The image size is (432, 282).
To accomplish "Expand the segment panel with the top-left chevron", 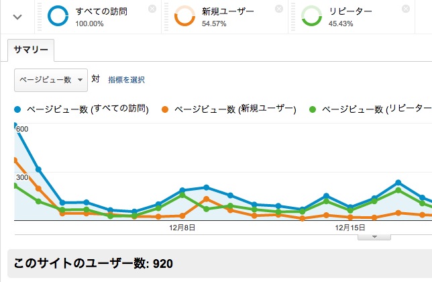I will pyautogui.click(x=17, y=16).
